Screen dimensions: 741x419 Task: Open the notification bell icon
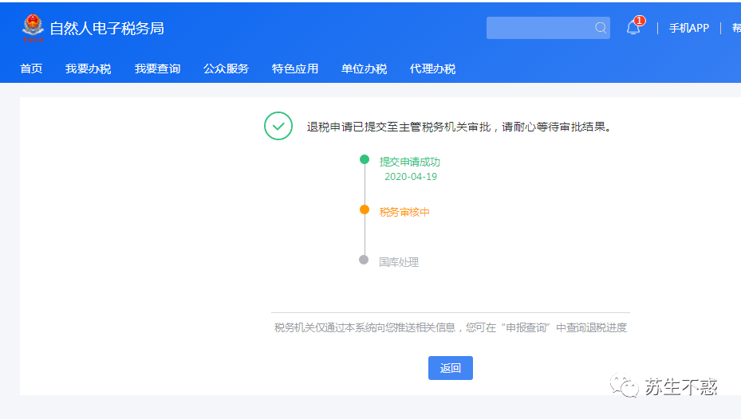(x=633, y=28)
